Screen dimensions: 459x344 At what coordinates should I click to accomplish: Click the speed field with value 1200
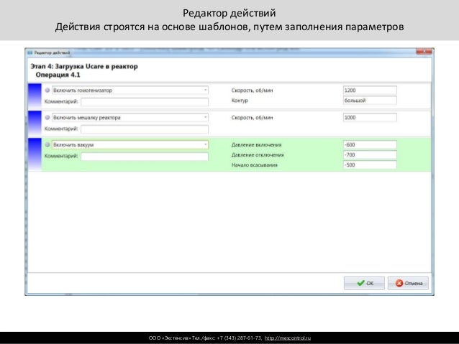[x=370, y=90]
